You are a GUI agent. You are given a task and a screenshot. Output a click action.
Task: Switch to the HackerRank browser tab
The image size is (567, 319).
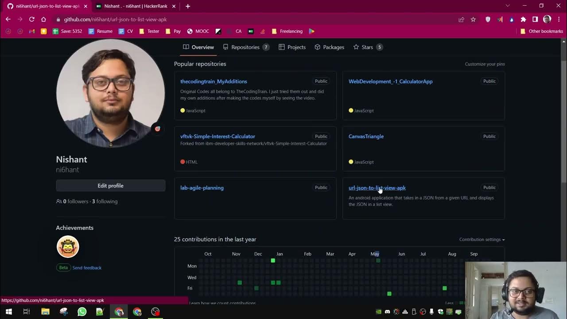coord(136,6)
